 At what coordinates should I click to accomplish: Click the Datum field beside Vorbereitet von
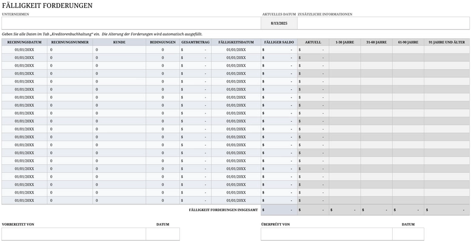(163, 234)
